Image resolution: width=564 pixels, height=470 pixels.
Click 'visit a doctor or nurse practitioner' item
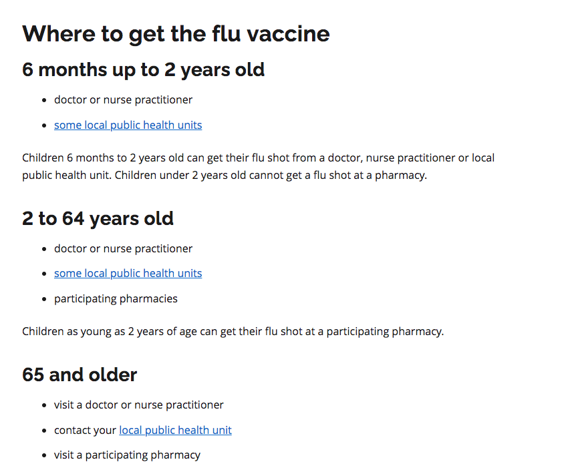pos(139,405)
